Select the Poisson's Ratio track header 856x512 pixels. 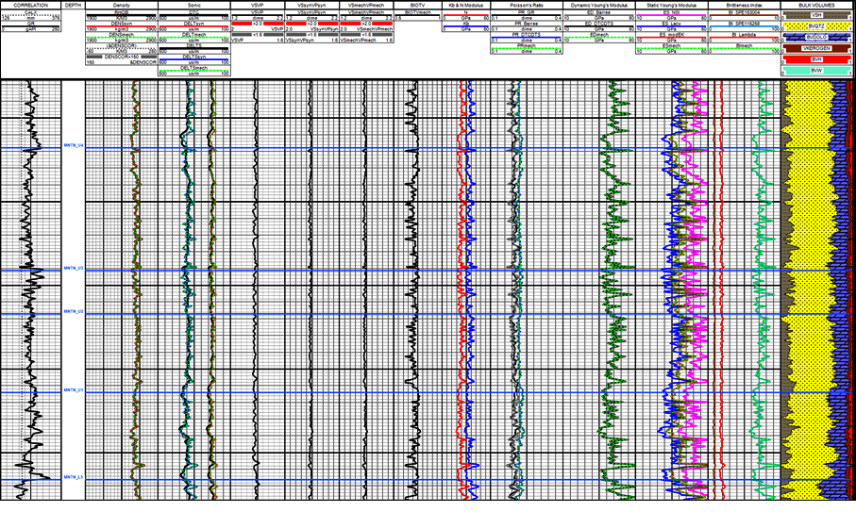(524, 5)
